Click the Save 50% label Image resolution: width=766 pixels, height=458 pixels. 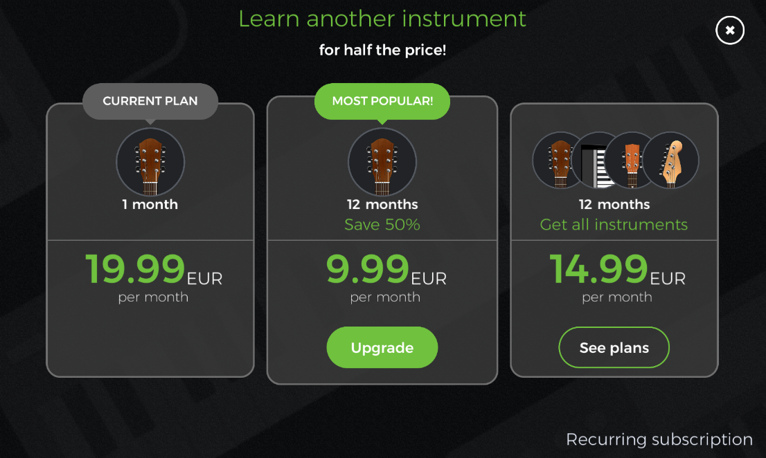[x=382, y=223]
